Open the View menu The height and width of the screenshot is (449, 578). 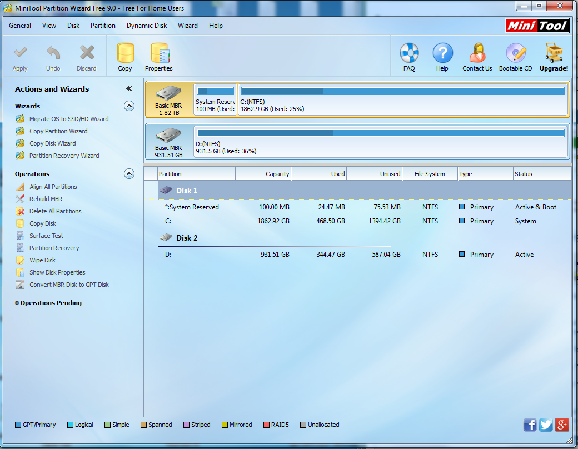[49, 26]
